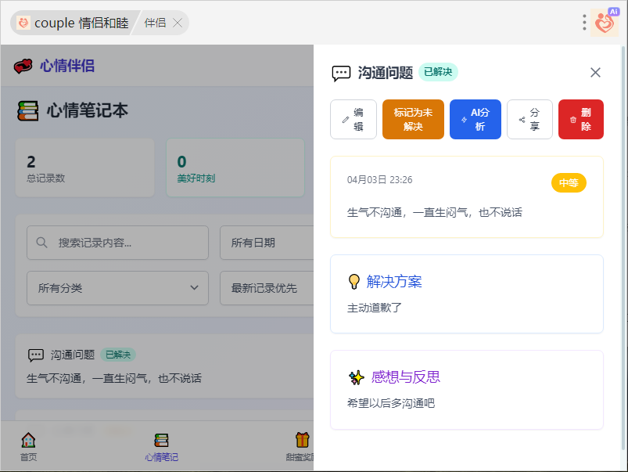Click the 编辑 button
Screen dimensions: 628x472
[x=353, y=120]
